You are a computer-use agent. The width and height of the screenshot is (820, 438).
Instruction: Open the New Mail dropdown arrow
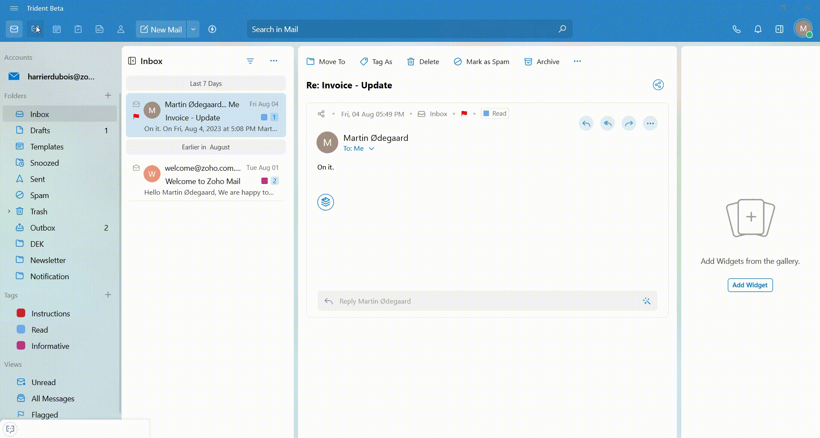[193, 29]
